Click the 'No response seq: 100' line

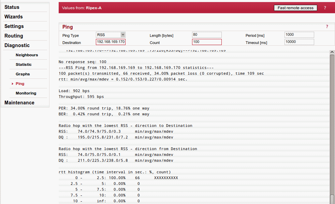pyautogui.click(x=83, y=62)
